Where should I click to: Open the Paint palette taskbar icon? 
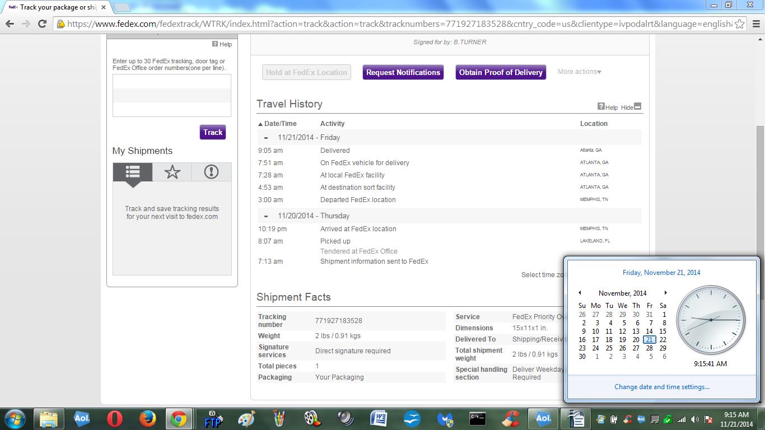(246, 419)
